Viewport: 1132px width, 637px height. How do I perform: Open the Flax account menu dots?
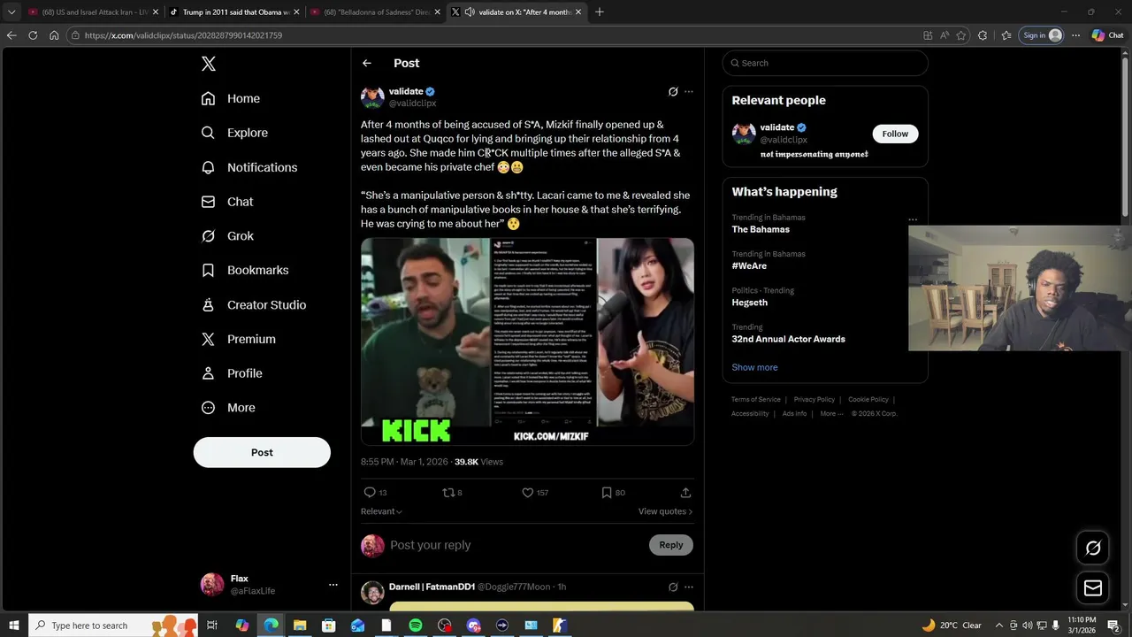pyautogui.click(x=333, y=585)
